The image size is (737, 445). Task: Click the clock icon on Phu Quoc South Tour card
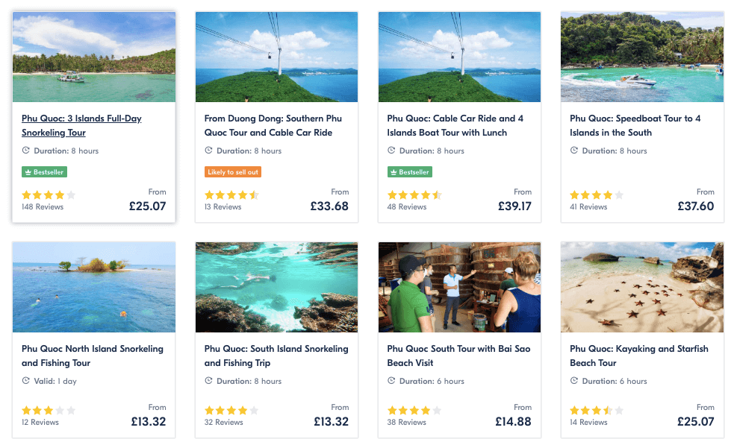(x=390, y=381)
